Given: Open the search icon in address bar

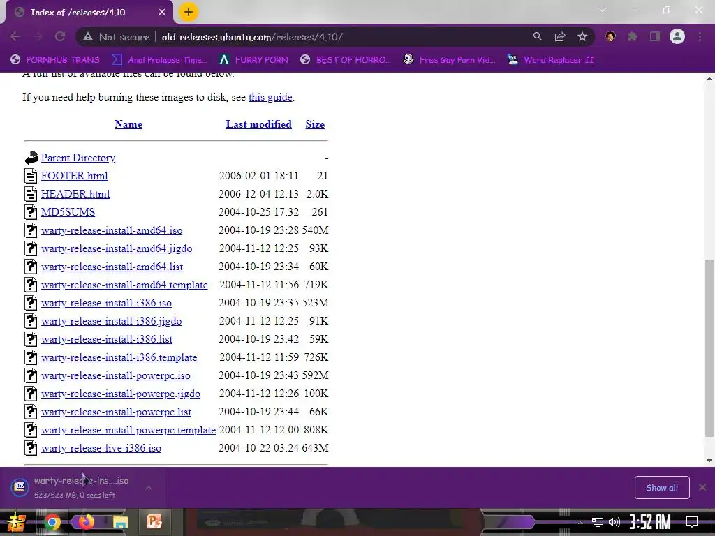Looking at the screenshot, I should [x=538, y=37].
